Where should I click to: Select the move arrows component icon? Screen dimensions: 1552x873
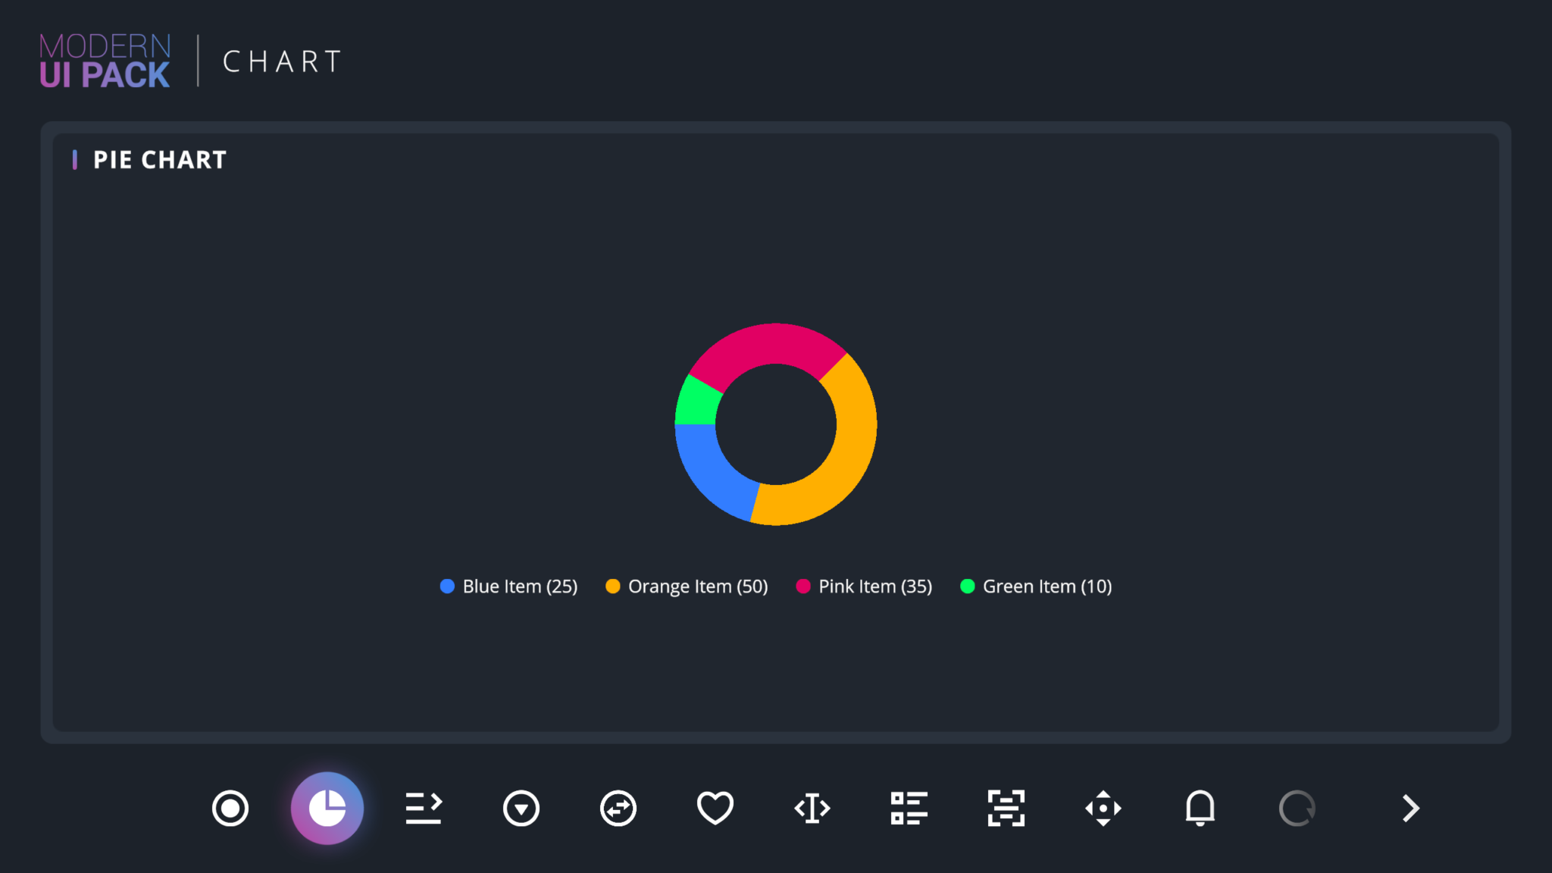click(x=1103, y=808)
